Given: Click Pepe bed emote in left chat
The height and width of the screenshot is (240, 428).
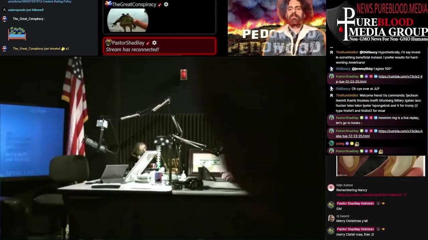Looking at the screenshot, I should point(17,34).
